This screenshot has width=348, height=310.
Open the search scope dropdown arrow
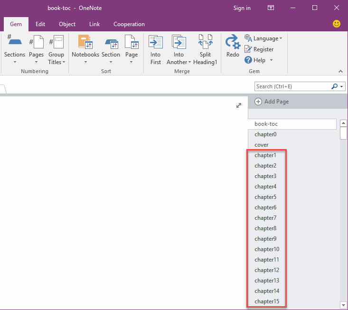(342, 86)
